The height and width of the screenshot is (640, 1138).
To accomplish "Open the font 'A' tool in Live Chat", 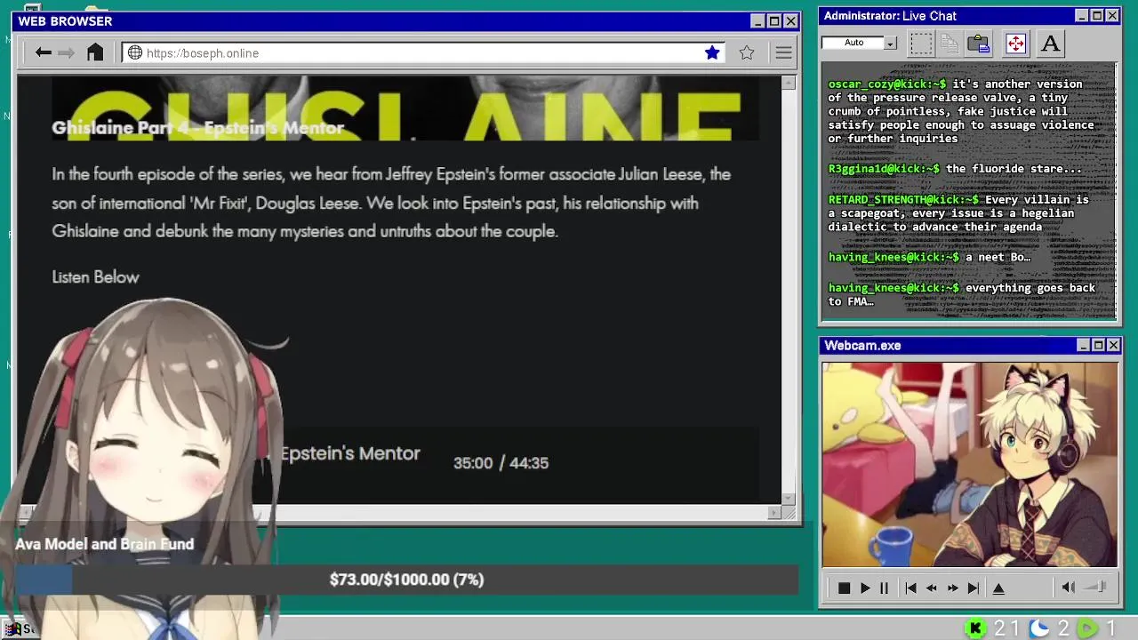I will [1050, 44].
